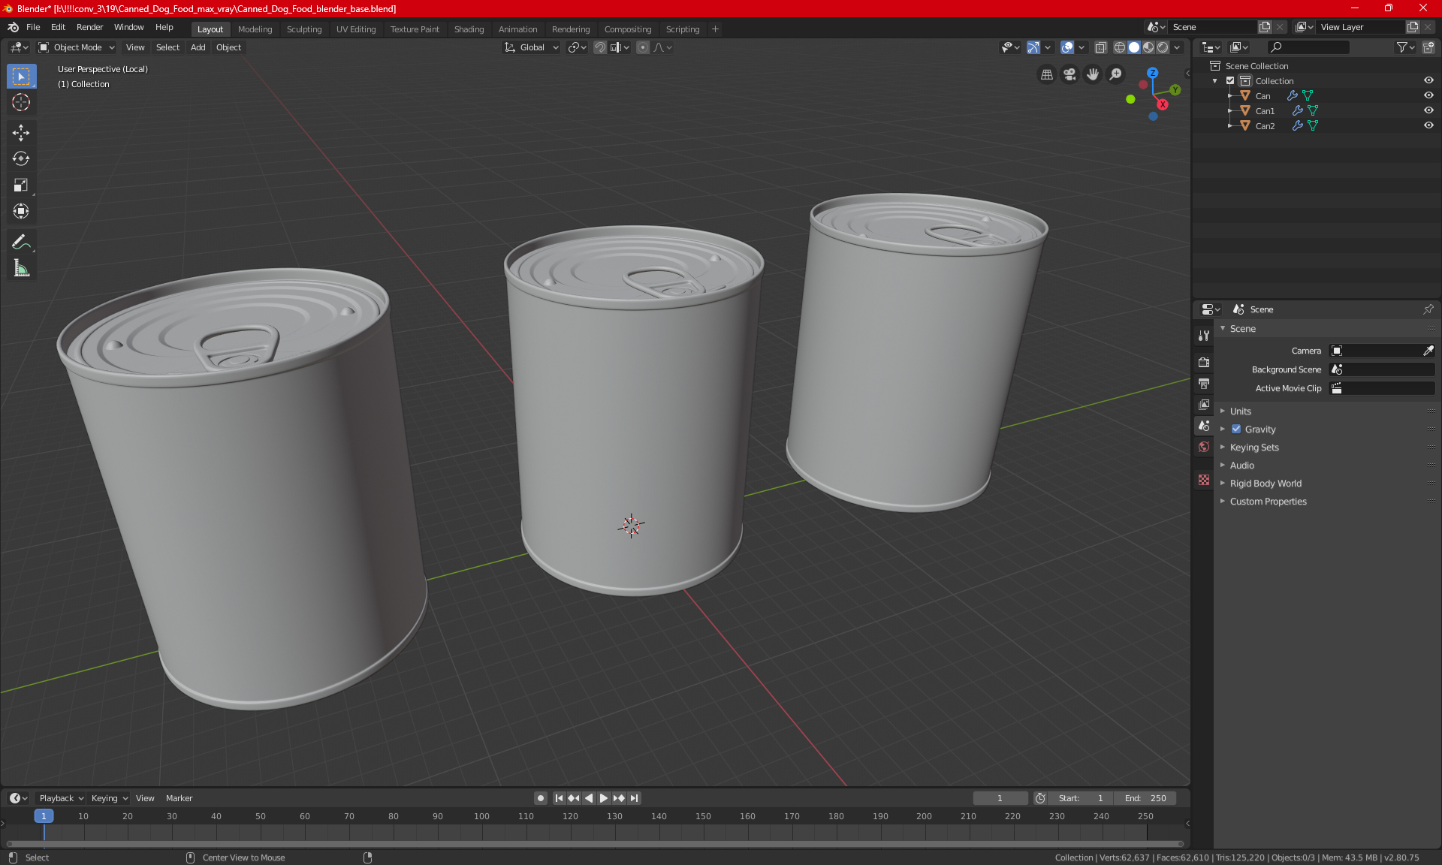Toggle auto keying record button
Viewport: 1442px width, 865px height.
(x=540, y=798)
